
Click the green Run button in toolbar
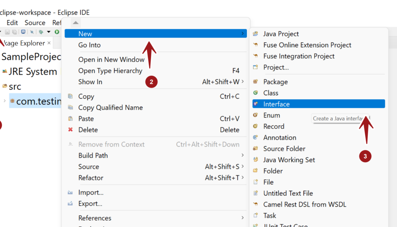(x=57, y=32)
